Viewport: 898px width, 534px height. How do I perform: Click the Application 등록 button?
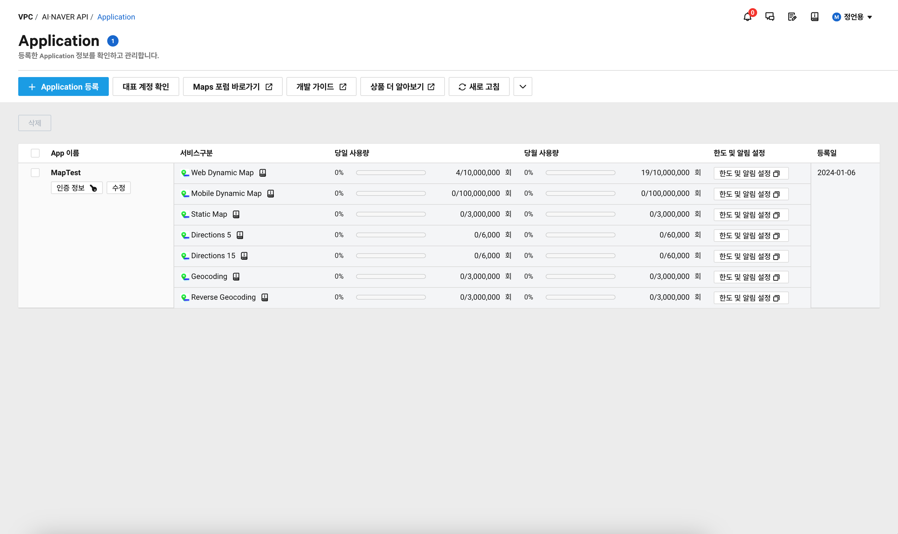point(63,87)
